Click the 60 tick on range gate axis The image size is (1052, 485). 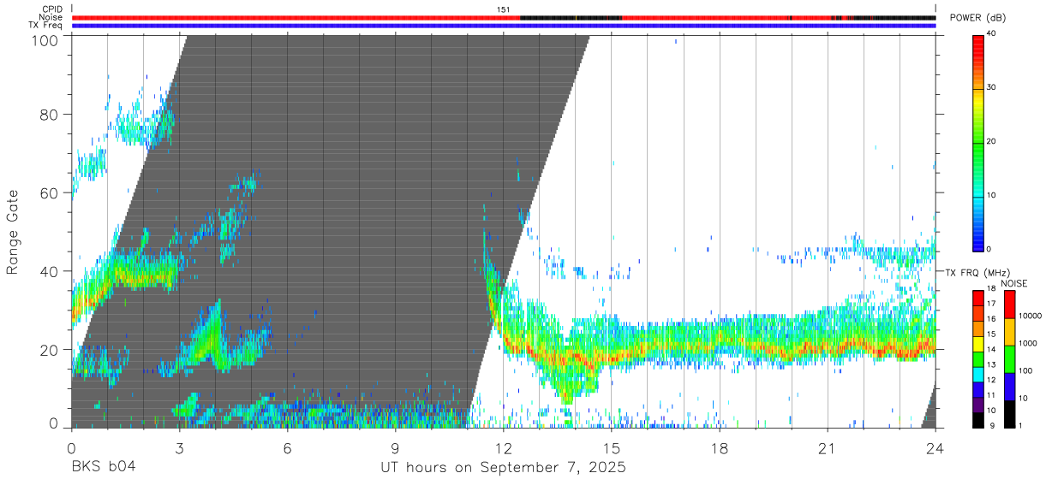pos(49,193)
